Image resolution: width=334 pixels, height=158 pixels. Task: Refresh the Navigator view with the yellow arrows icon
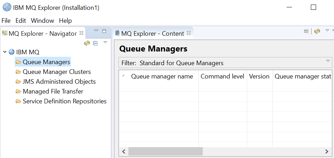click(x=87, y=43)
